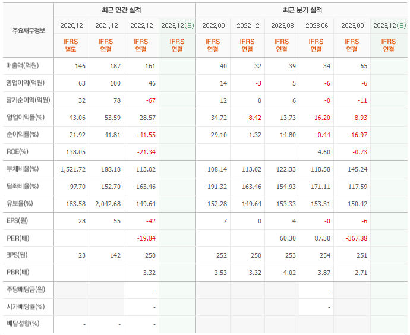Click the 시가배당률(%) row label
This screenshot has height=335, width=410.
26,306
